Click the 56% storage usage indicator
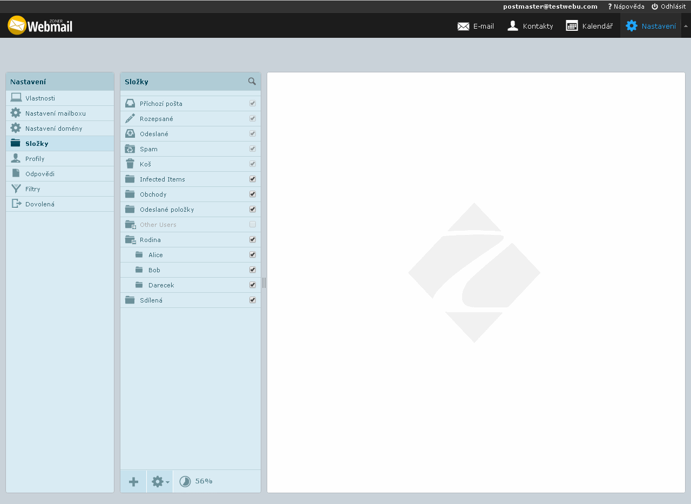The width and height of the screenshot is (691, 504). tap(196, 481)
